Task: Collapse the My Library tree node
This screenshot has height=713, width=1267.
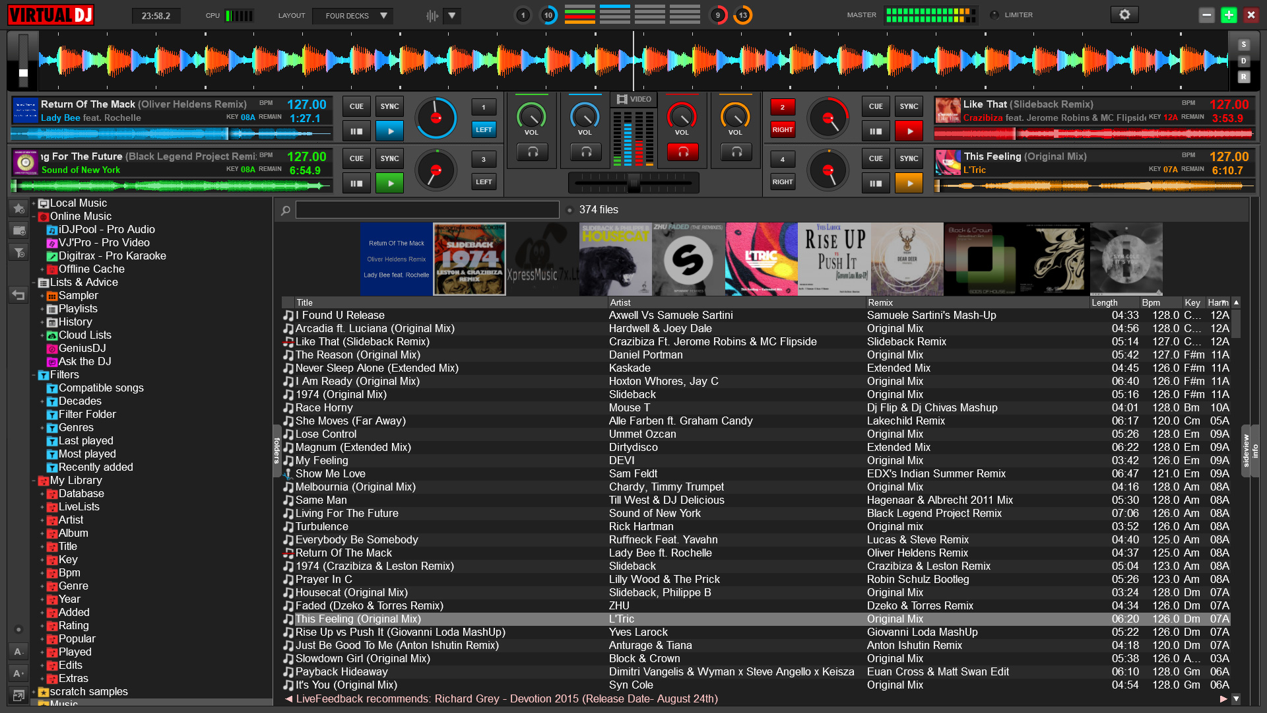Action: point(34,481)
